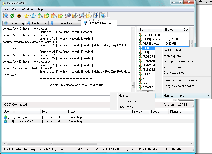
Task: Sort user list by Nick column
Action: point(150,30)
